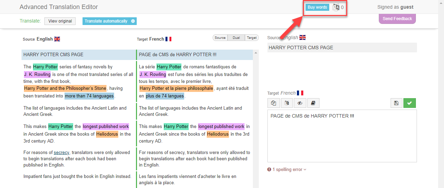Viewport: 444px width, 188px height.
Task: Click the guest username
Action: [x=407, y=7]
